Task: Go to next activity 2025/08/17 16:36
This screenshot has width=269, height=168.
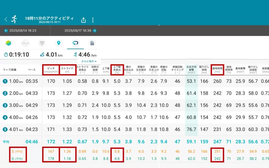Action: pos(80,31)
